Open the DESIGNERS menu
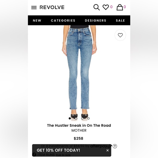Viewport: 158px width, 158px height. 96,20
